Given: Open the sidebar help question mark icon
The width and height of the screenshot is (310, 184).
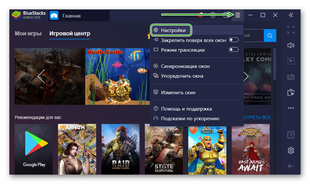Looking at the screenshot, I should coord(291,135).
